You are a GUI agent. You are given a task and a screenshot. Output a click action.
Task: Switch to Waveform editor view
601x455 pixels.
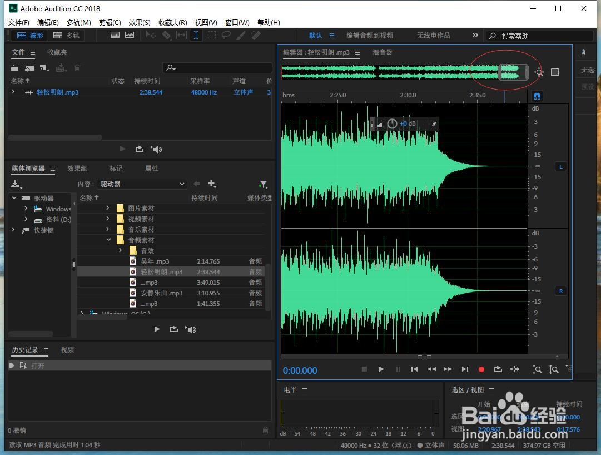30,35
